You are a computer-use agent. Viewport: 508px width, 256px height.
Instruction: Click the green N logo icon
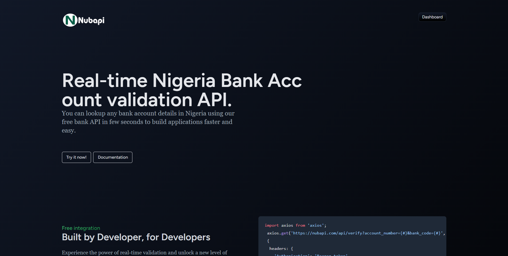pos(70,20)
